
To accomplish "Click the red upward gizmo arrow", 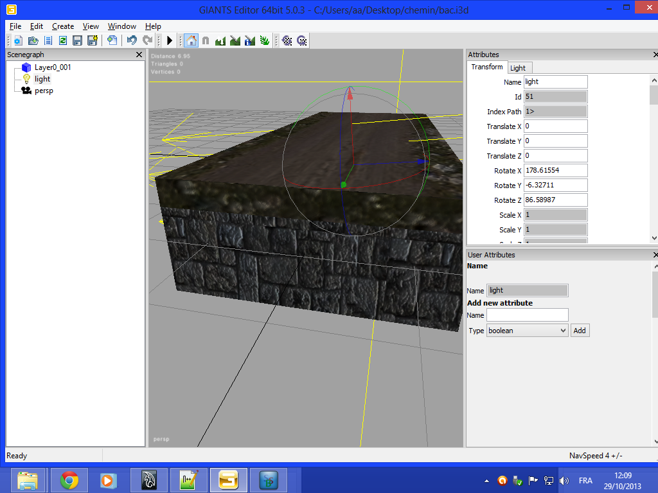I will click(350, 94).
